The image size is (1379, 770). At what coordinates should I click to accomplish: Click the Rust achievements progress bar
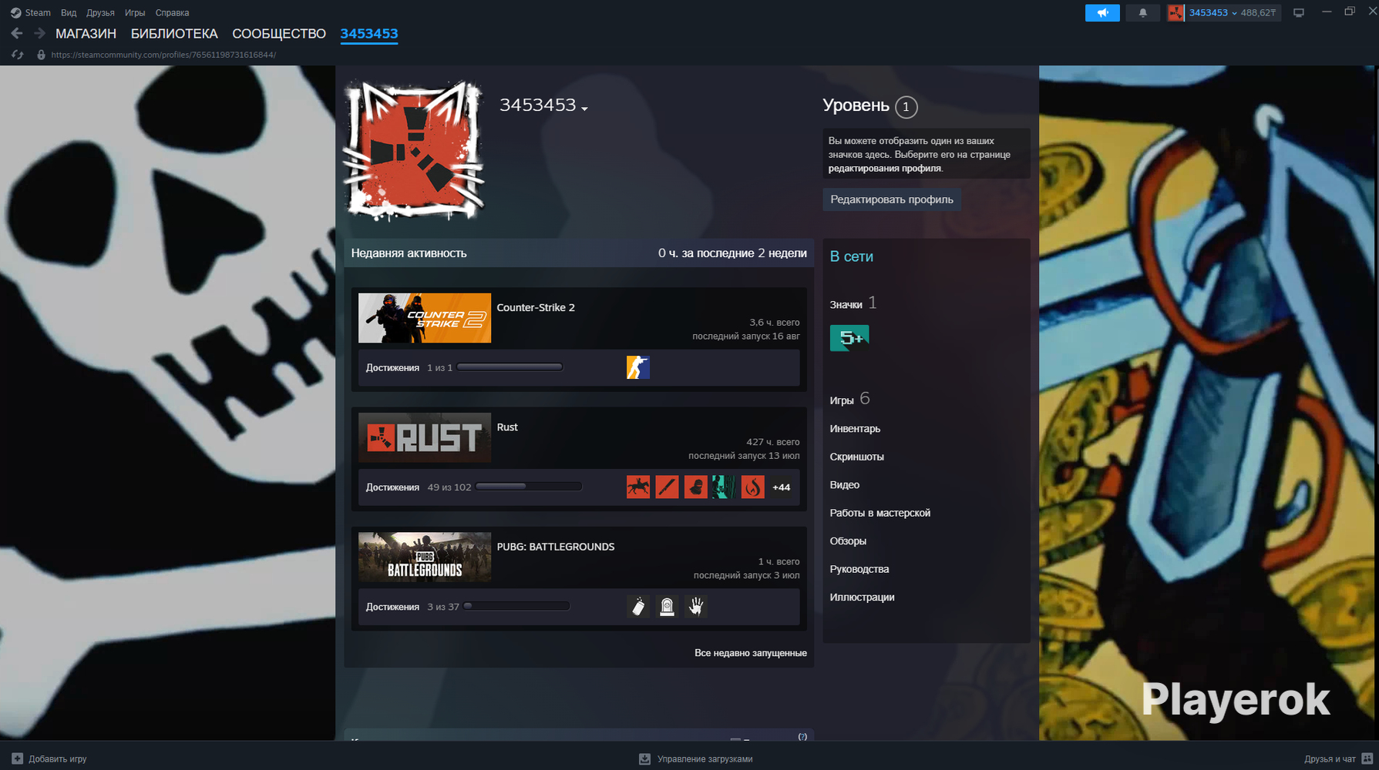click(x=529, y=487)
